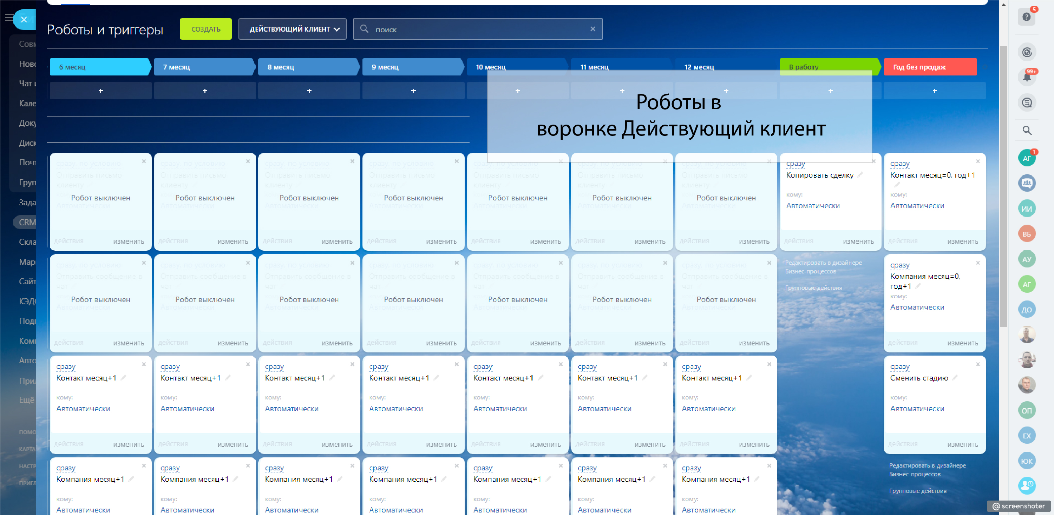The image size is (1054, 516).
Task: Remove the Сменить стадию robot with X
Action: click(x=977, y=364)
